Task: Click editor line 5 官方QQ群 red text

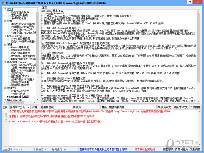Action: [x=55, y=122]
